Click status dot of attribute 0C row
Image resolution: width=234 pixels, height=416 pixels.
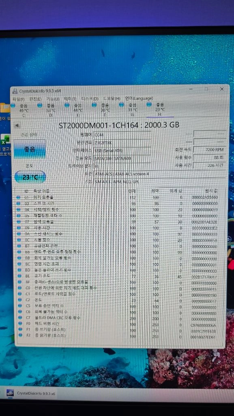(x=18, y=240)
